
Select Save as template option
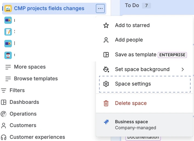(144, 55)
